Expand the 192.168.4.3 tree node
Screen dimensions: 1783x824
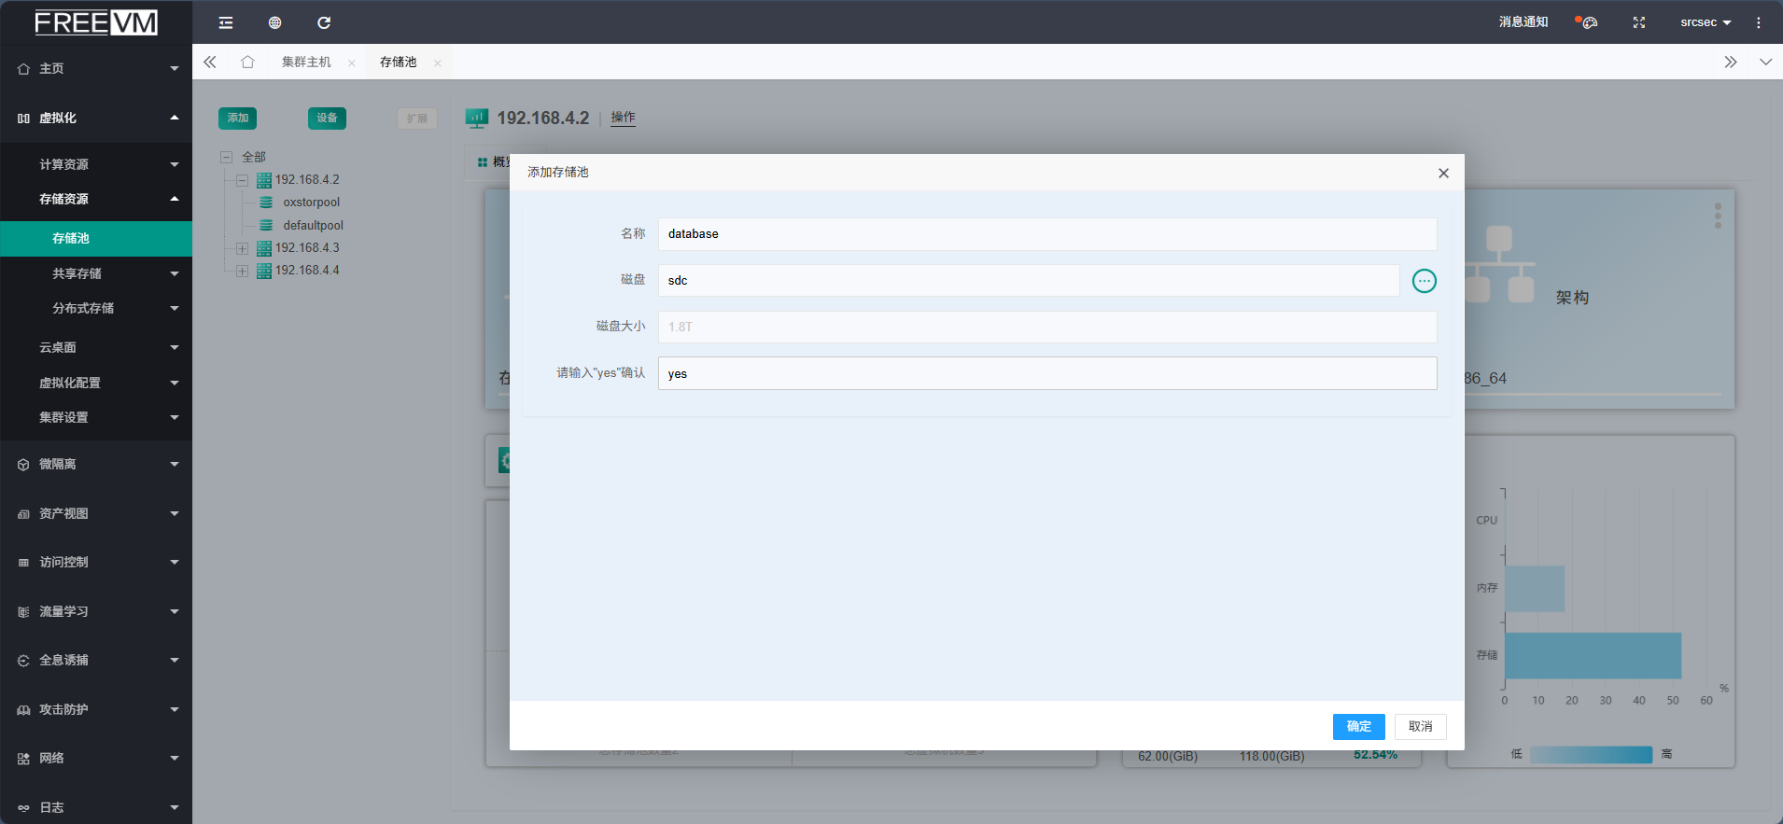click(x=242, y=248)
